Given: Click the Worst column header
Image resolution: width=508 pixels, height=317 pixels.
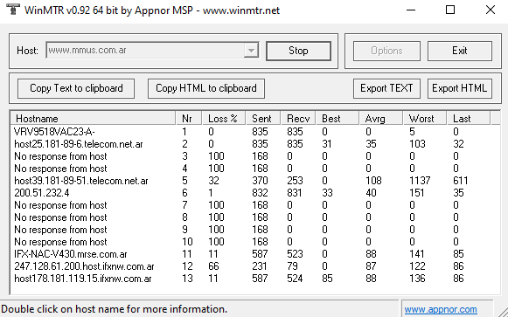Looking at the screenshot, I should point(425,119).
